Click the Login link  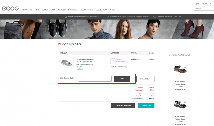click(x=196, y=4)
